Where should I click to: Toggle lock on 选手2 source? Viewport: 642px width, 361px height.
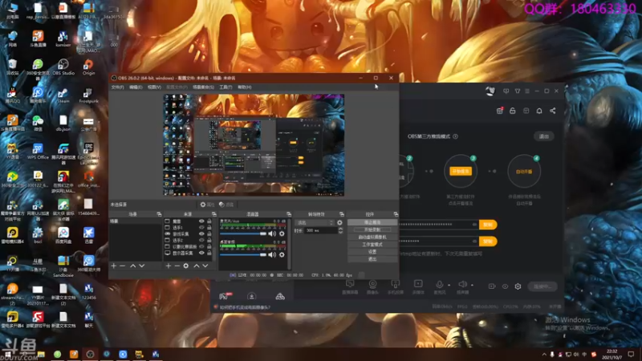209,240
